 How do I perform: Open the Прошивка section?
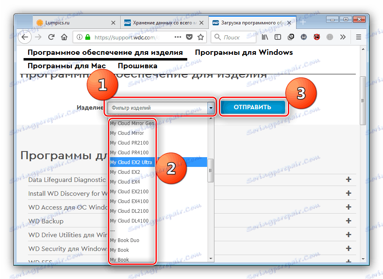(138, 66)
